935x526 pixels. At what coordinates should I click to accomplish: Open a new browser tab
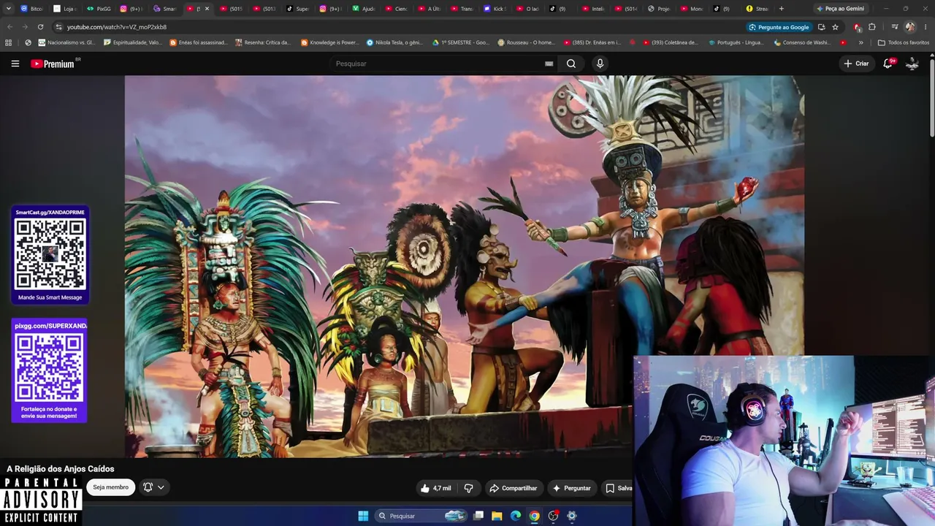782,9
